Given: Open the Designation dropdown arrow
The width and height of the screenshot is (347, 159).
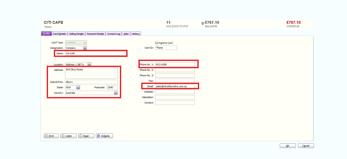Looking at the screenshot, I should 85,48.
